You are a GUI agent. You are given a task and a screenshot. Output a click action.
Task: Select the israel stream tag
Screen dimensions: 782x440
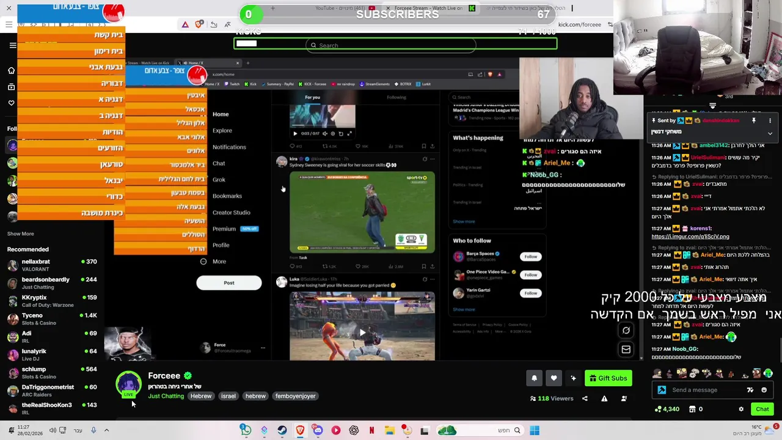[228, 396]
